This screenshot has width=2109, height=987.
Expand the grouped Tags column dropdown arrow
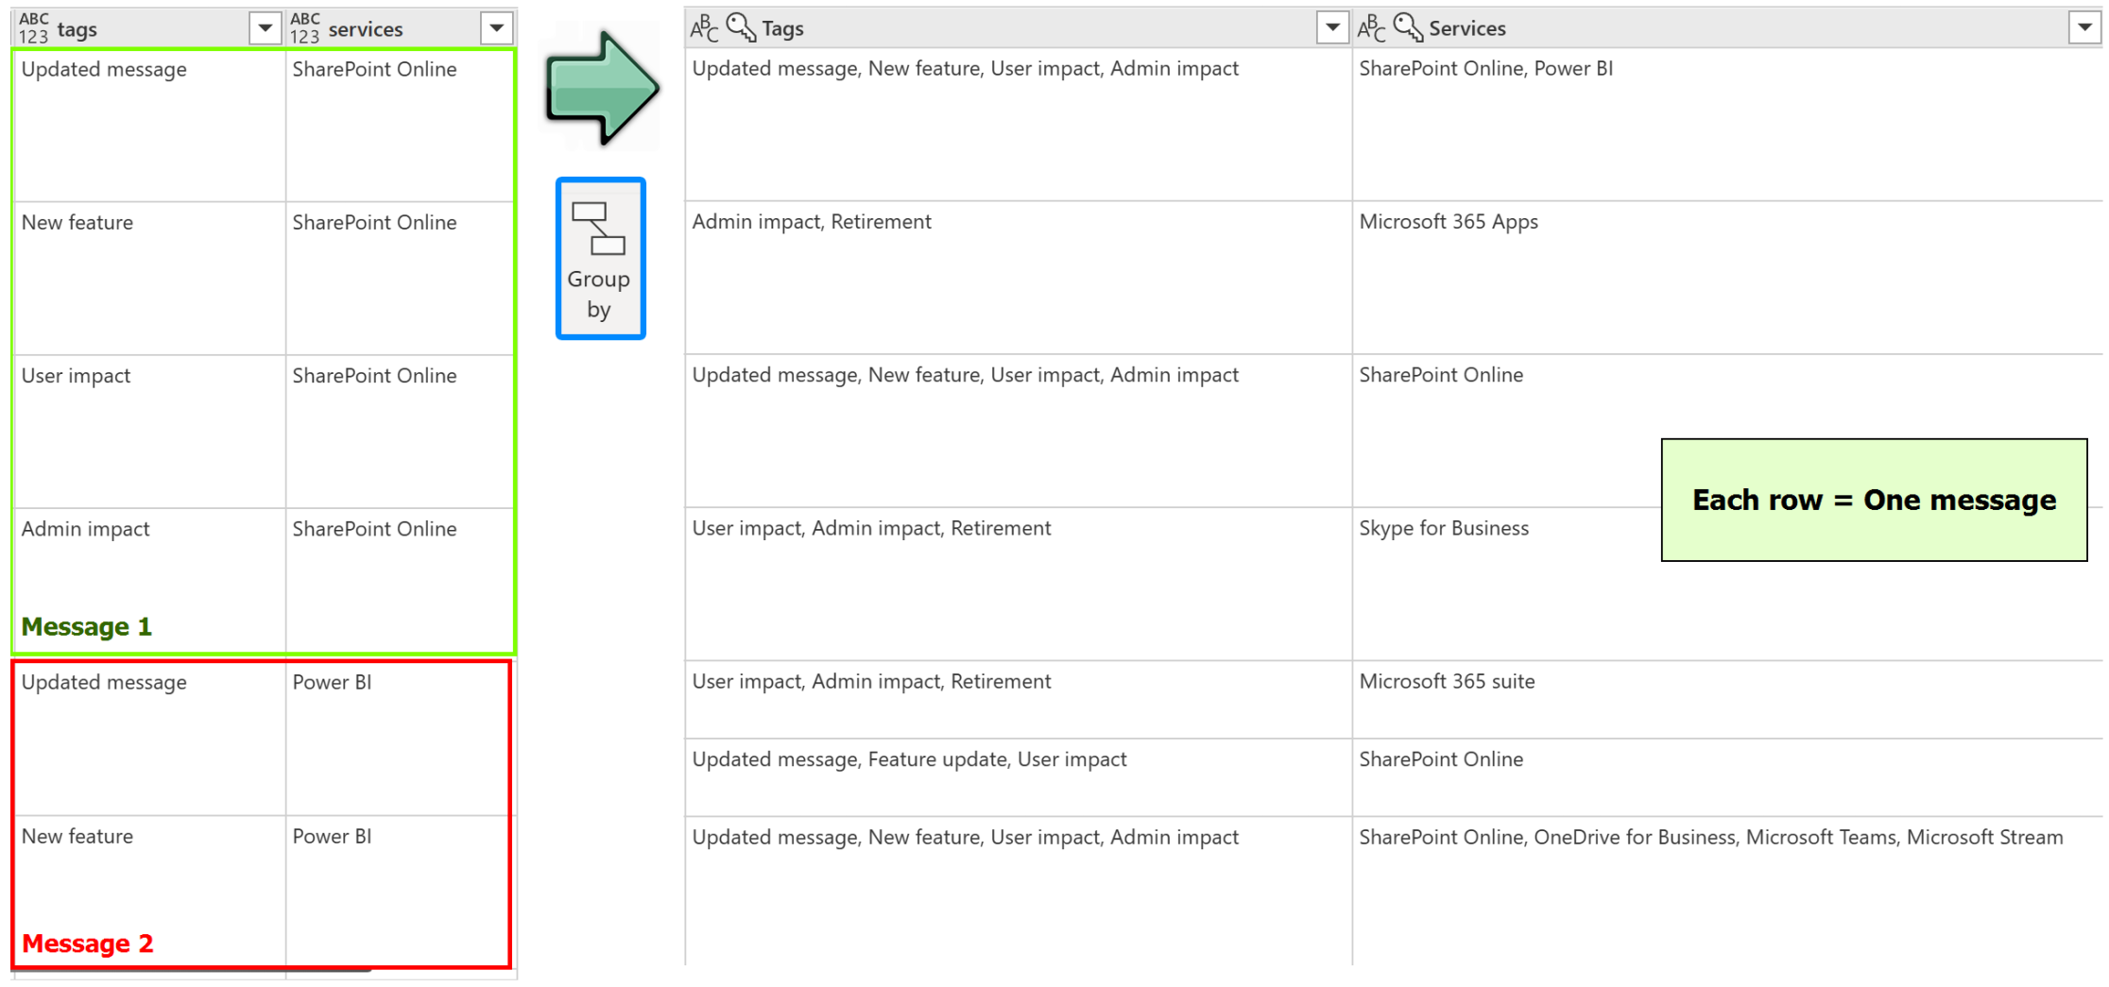click(x=1331, y=28)
